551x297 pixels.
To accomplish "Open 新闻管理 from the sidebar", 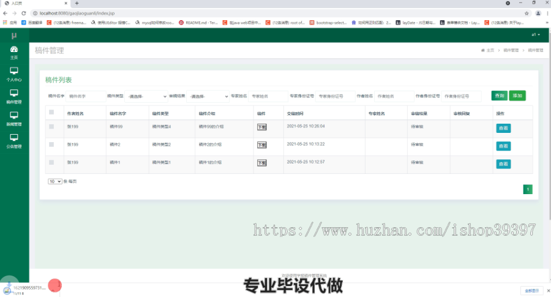I will (x=13, y=119).
